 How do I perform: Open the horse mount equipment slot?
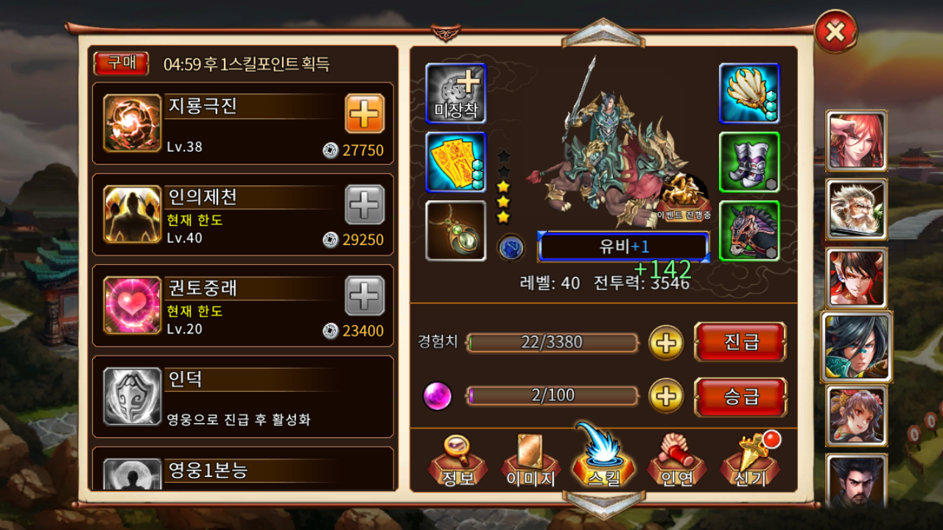[x=749, y=230]
